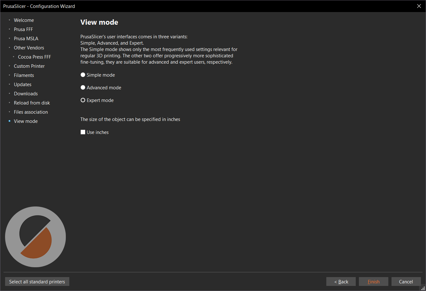Viewport: 426px width, 291px height.
Task: Click the PrusaSlicer logo graphic
Action: [35, 237]
